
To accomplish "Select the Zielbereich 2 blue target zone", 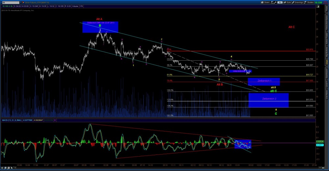I will pos(268,100).
